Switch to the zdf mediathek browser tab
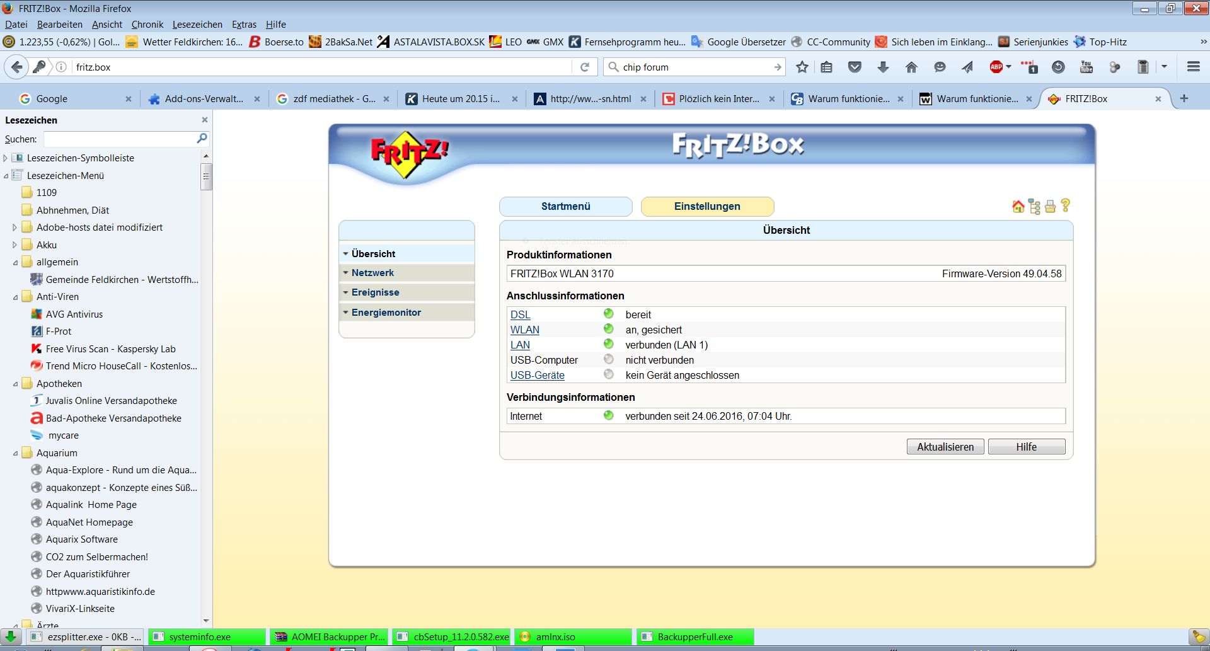This screenshot has width=1210, height=651. click(x=333, y=99)
